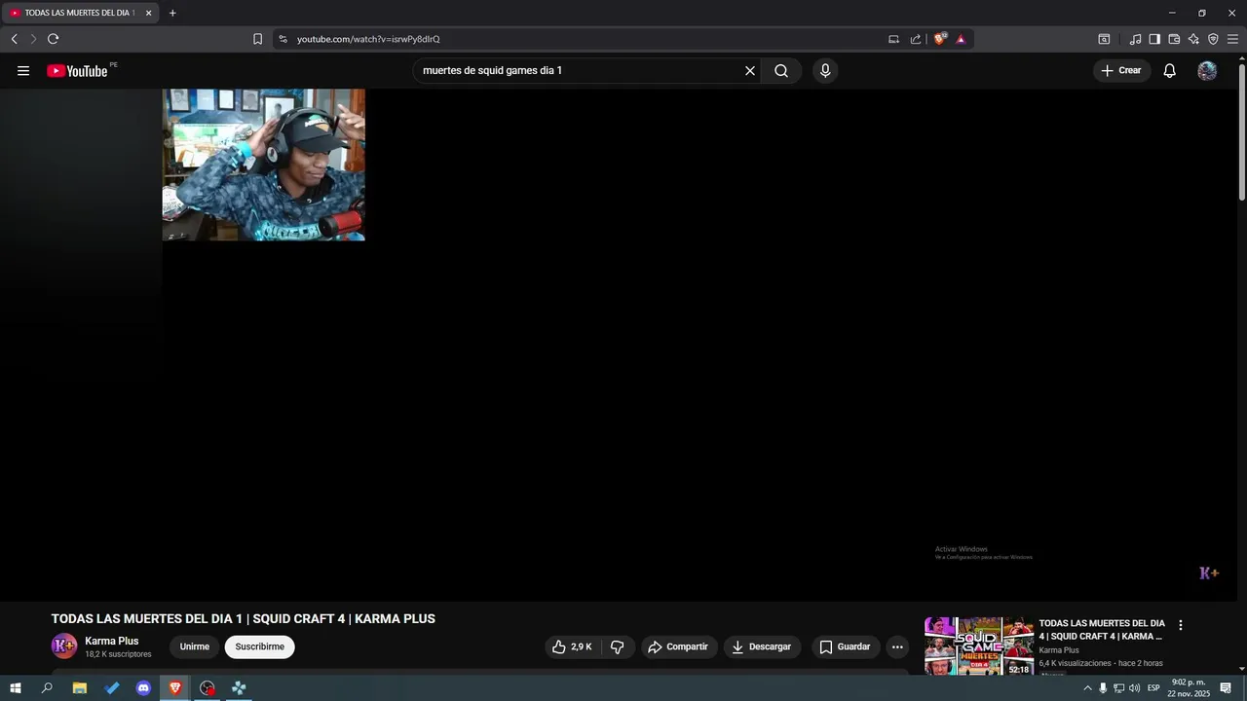Open Karma Plus channel avatar
This screenshot has width=1247, height=701.
[x=64, y=646]
